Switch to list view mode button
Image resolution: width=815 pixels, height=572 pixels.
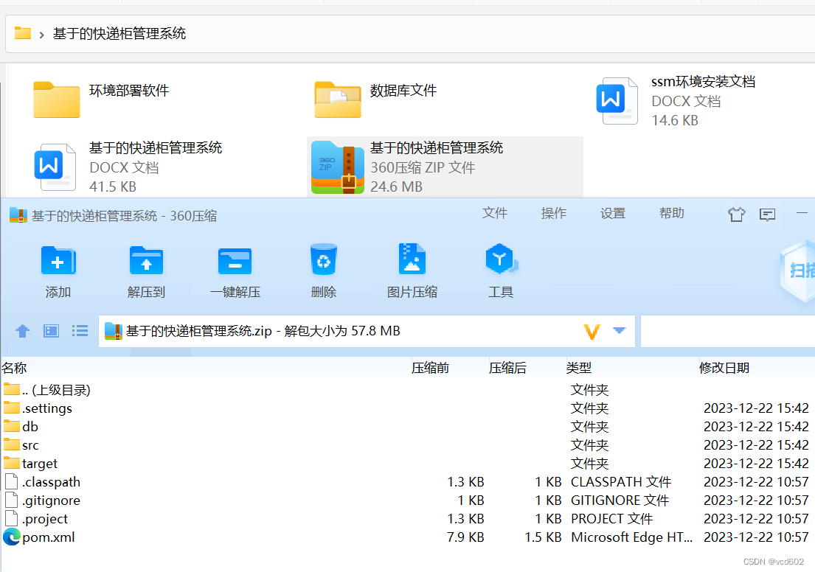click(80, 331)
